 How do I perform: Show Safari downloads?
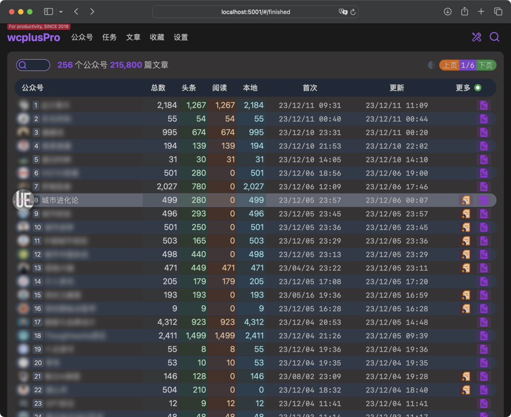tap(448, 12)
